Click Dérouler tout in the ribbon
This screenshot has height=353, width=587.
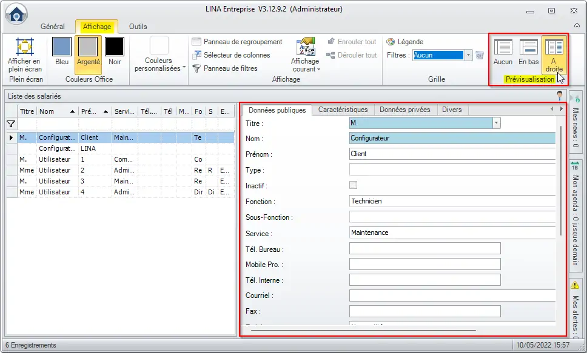pyautogui.click(x=352, y=55)
